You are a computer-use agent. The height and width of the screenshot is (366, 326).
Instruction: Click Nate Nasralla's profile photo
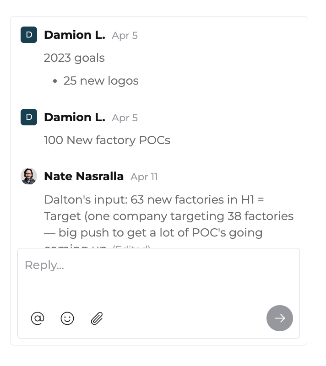tap(29, 176)
